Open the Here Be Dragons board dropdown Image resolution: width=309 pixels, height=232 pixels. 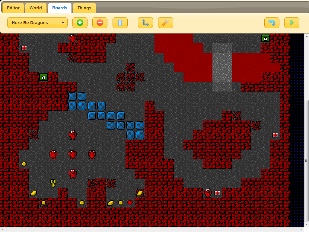37,23
